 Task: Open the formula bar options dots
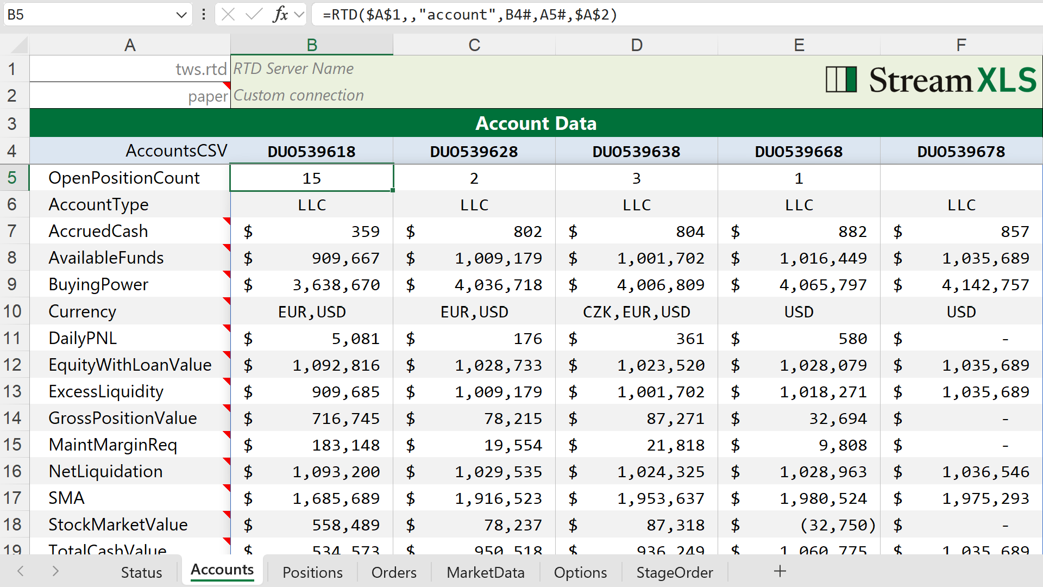click(204, 15)
